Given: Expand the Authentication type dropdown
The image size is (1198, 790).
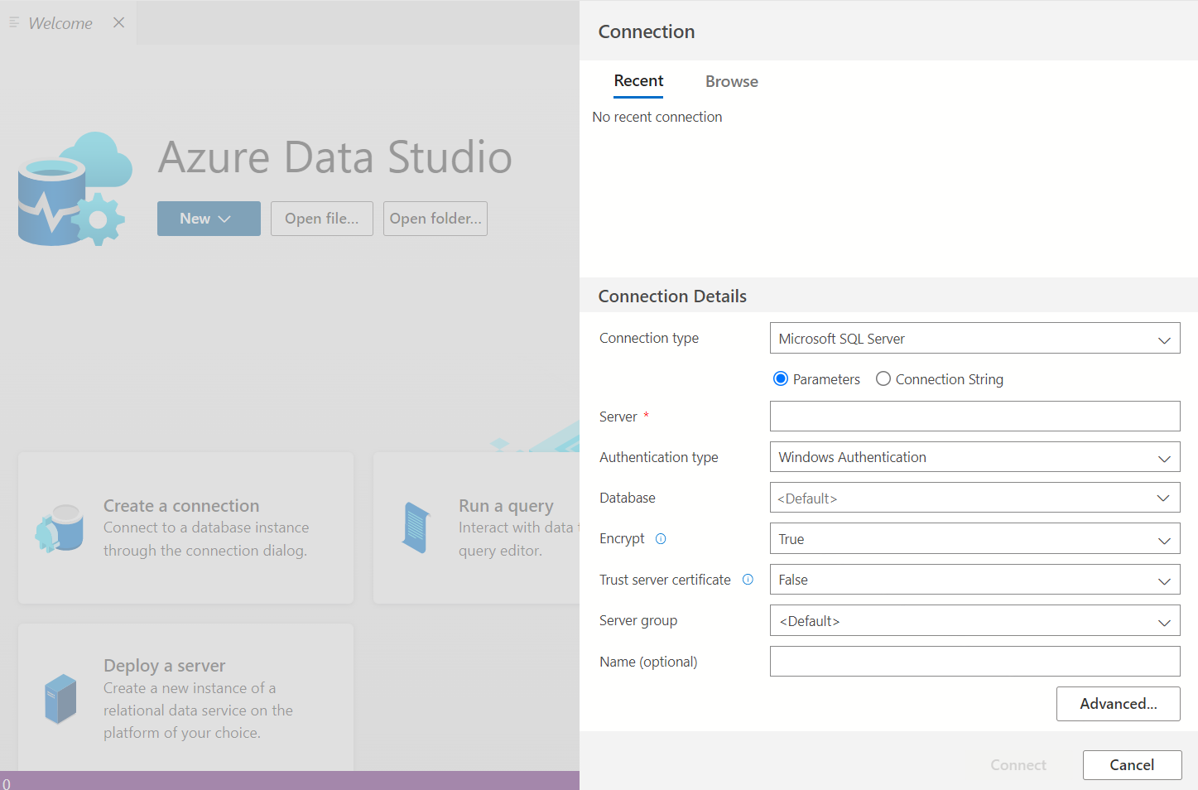Looking at the screenshot, I should (x=974, y=457).
